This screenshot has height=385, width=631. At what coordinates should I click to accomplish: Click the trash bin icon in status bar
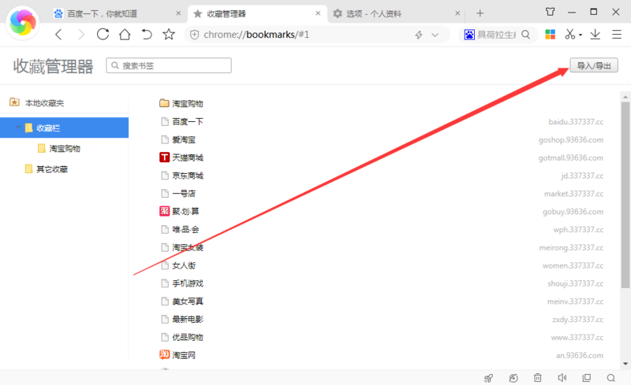coord(538,378)
